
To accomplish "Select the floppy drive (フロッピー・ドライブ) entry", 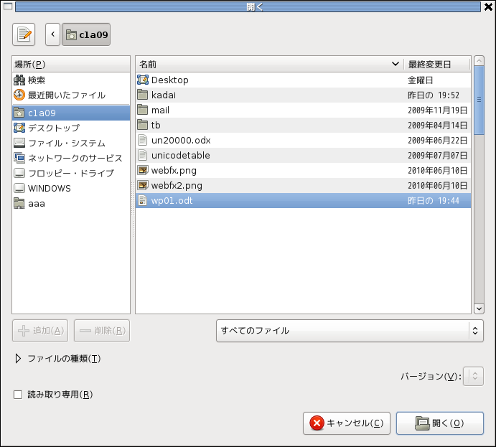I will click(70, 174).
